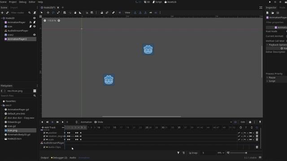Activate the Ruler Mode tool
This screenshot has height=161, width=287.
(80, 13)
